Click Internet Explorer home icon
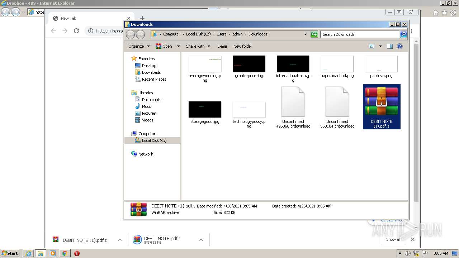Screen dimensions: 459x258 (x=436, y=13)
